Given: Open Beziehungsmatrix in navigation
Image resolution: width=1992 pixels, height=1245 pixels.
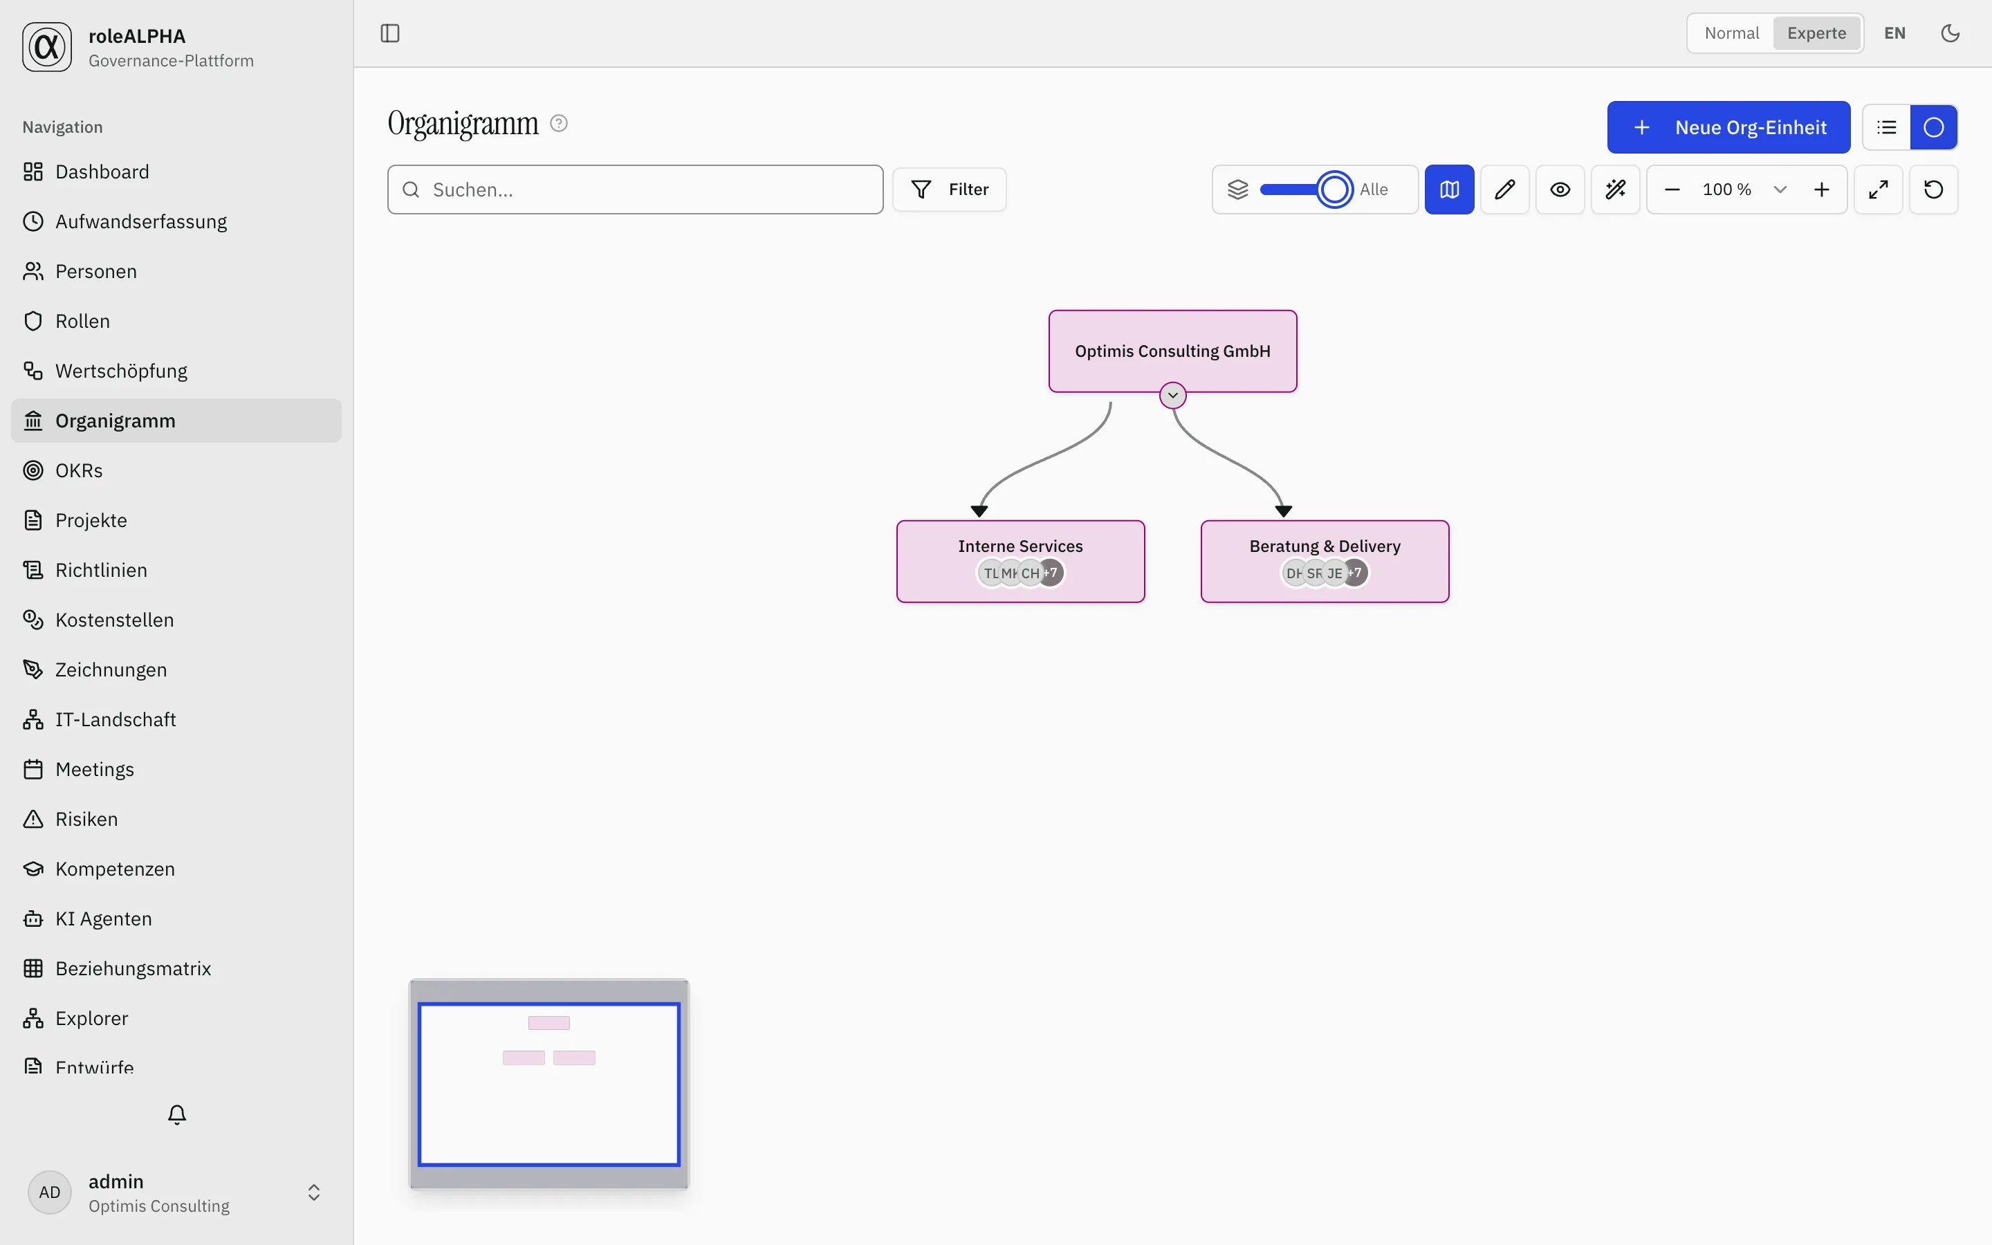Looking at the screenshot, I should click(176, 968).
